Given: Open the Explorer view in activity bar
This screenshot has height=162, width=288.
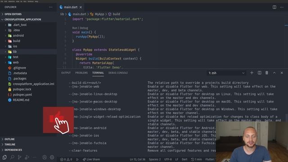Looking at the screenshot, I should click(x=4, y=157).
